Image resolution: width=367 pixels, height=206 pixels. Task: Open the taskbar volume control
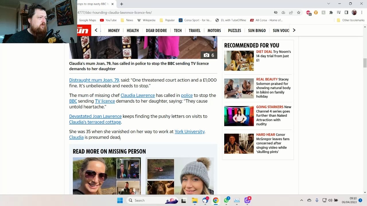[x=330, y=200]
